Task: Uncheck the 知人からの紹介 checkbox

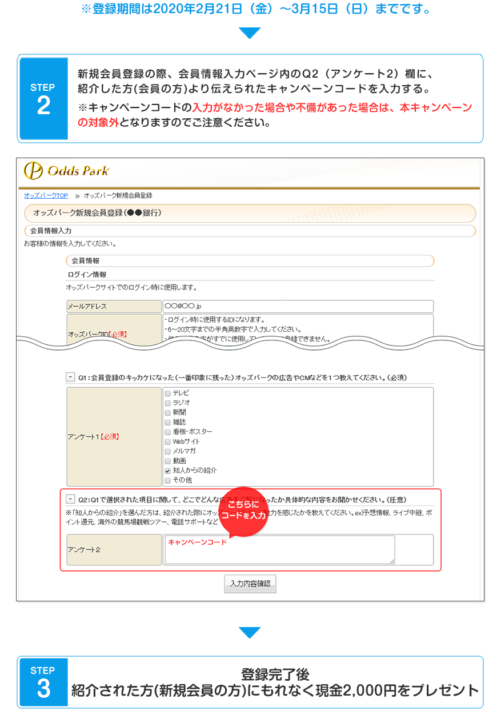Action: [167, 471]
